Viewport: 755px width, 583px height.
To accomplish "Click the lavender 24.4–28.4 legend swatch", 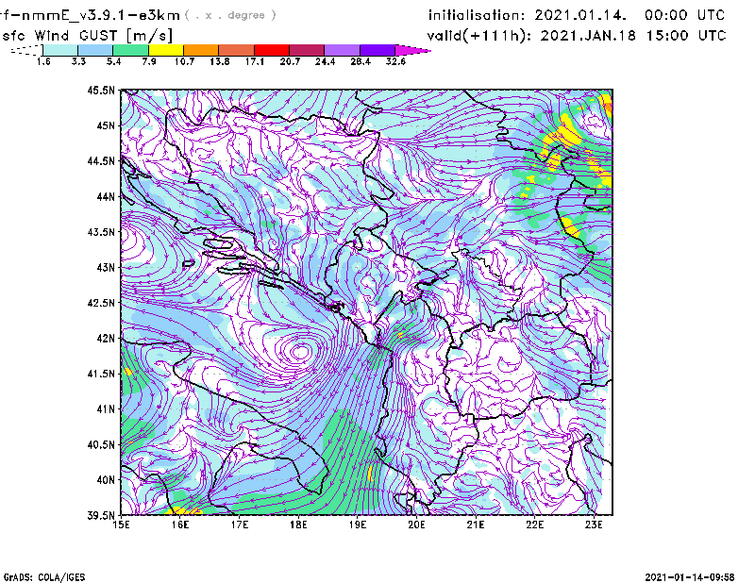I will 343,50.
